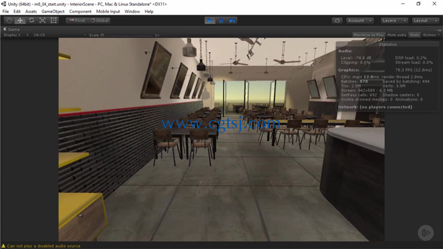Open the Display 1 dropdown
This screenshot has height=249, width=443.
16,35
